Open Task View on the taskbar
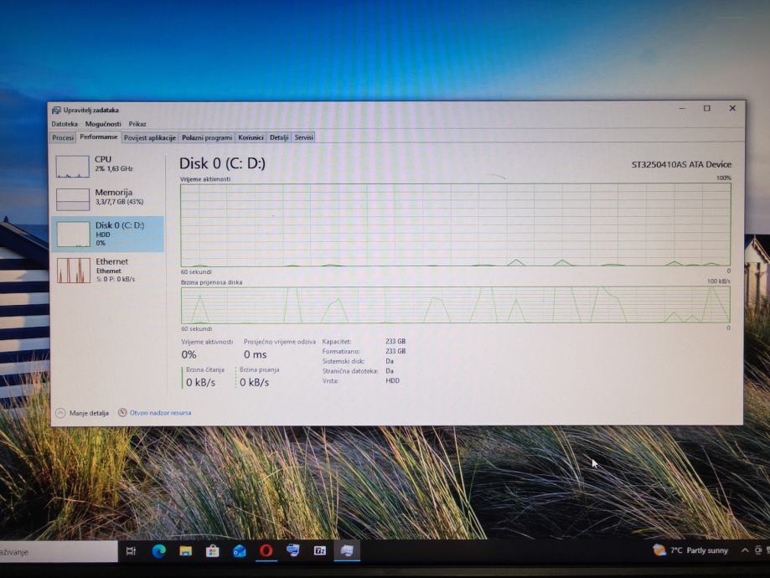 [x=131, y=551]
